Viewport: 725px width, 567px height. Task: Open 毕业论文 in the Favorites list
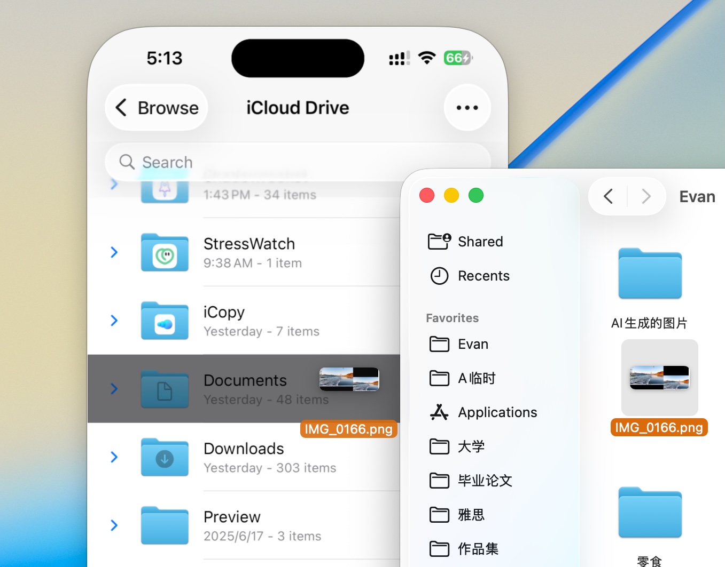pos(485,481)
